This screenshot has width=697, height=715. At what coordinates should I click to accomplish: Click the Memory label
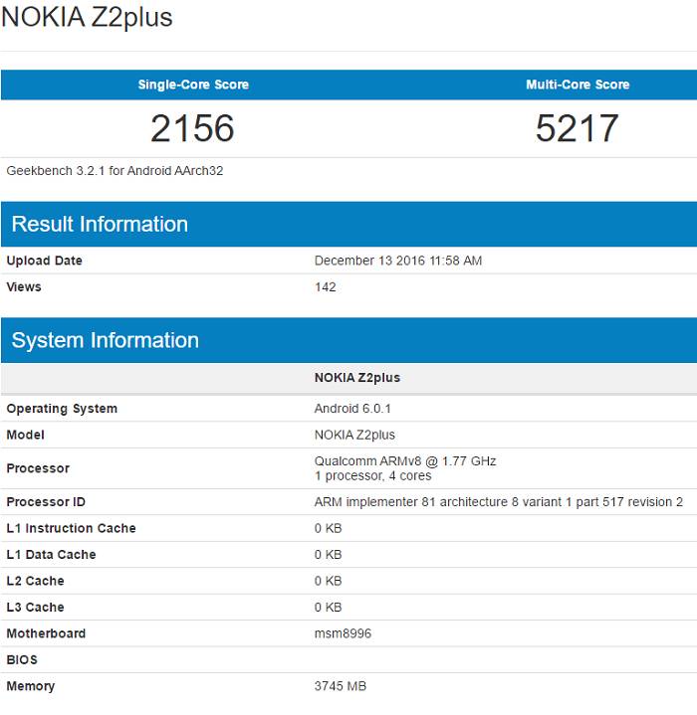(31, 686)
